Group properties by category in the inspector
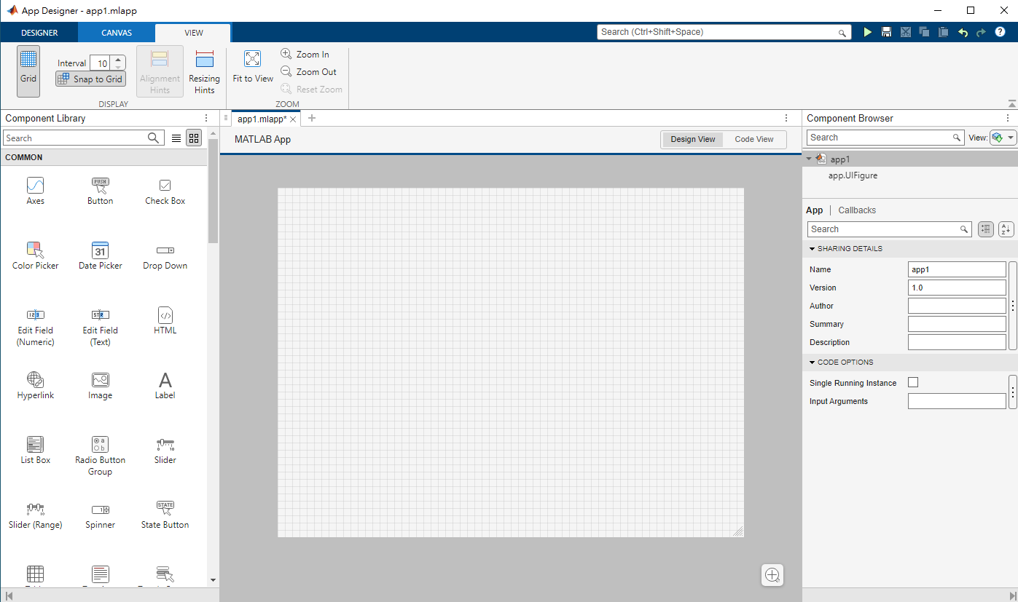The width and height of the screenshot is (1018, 602). [x=985, y=229]
